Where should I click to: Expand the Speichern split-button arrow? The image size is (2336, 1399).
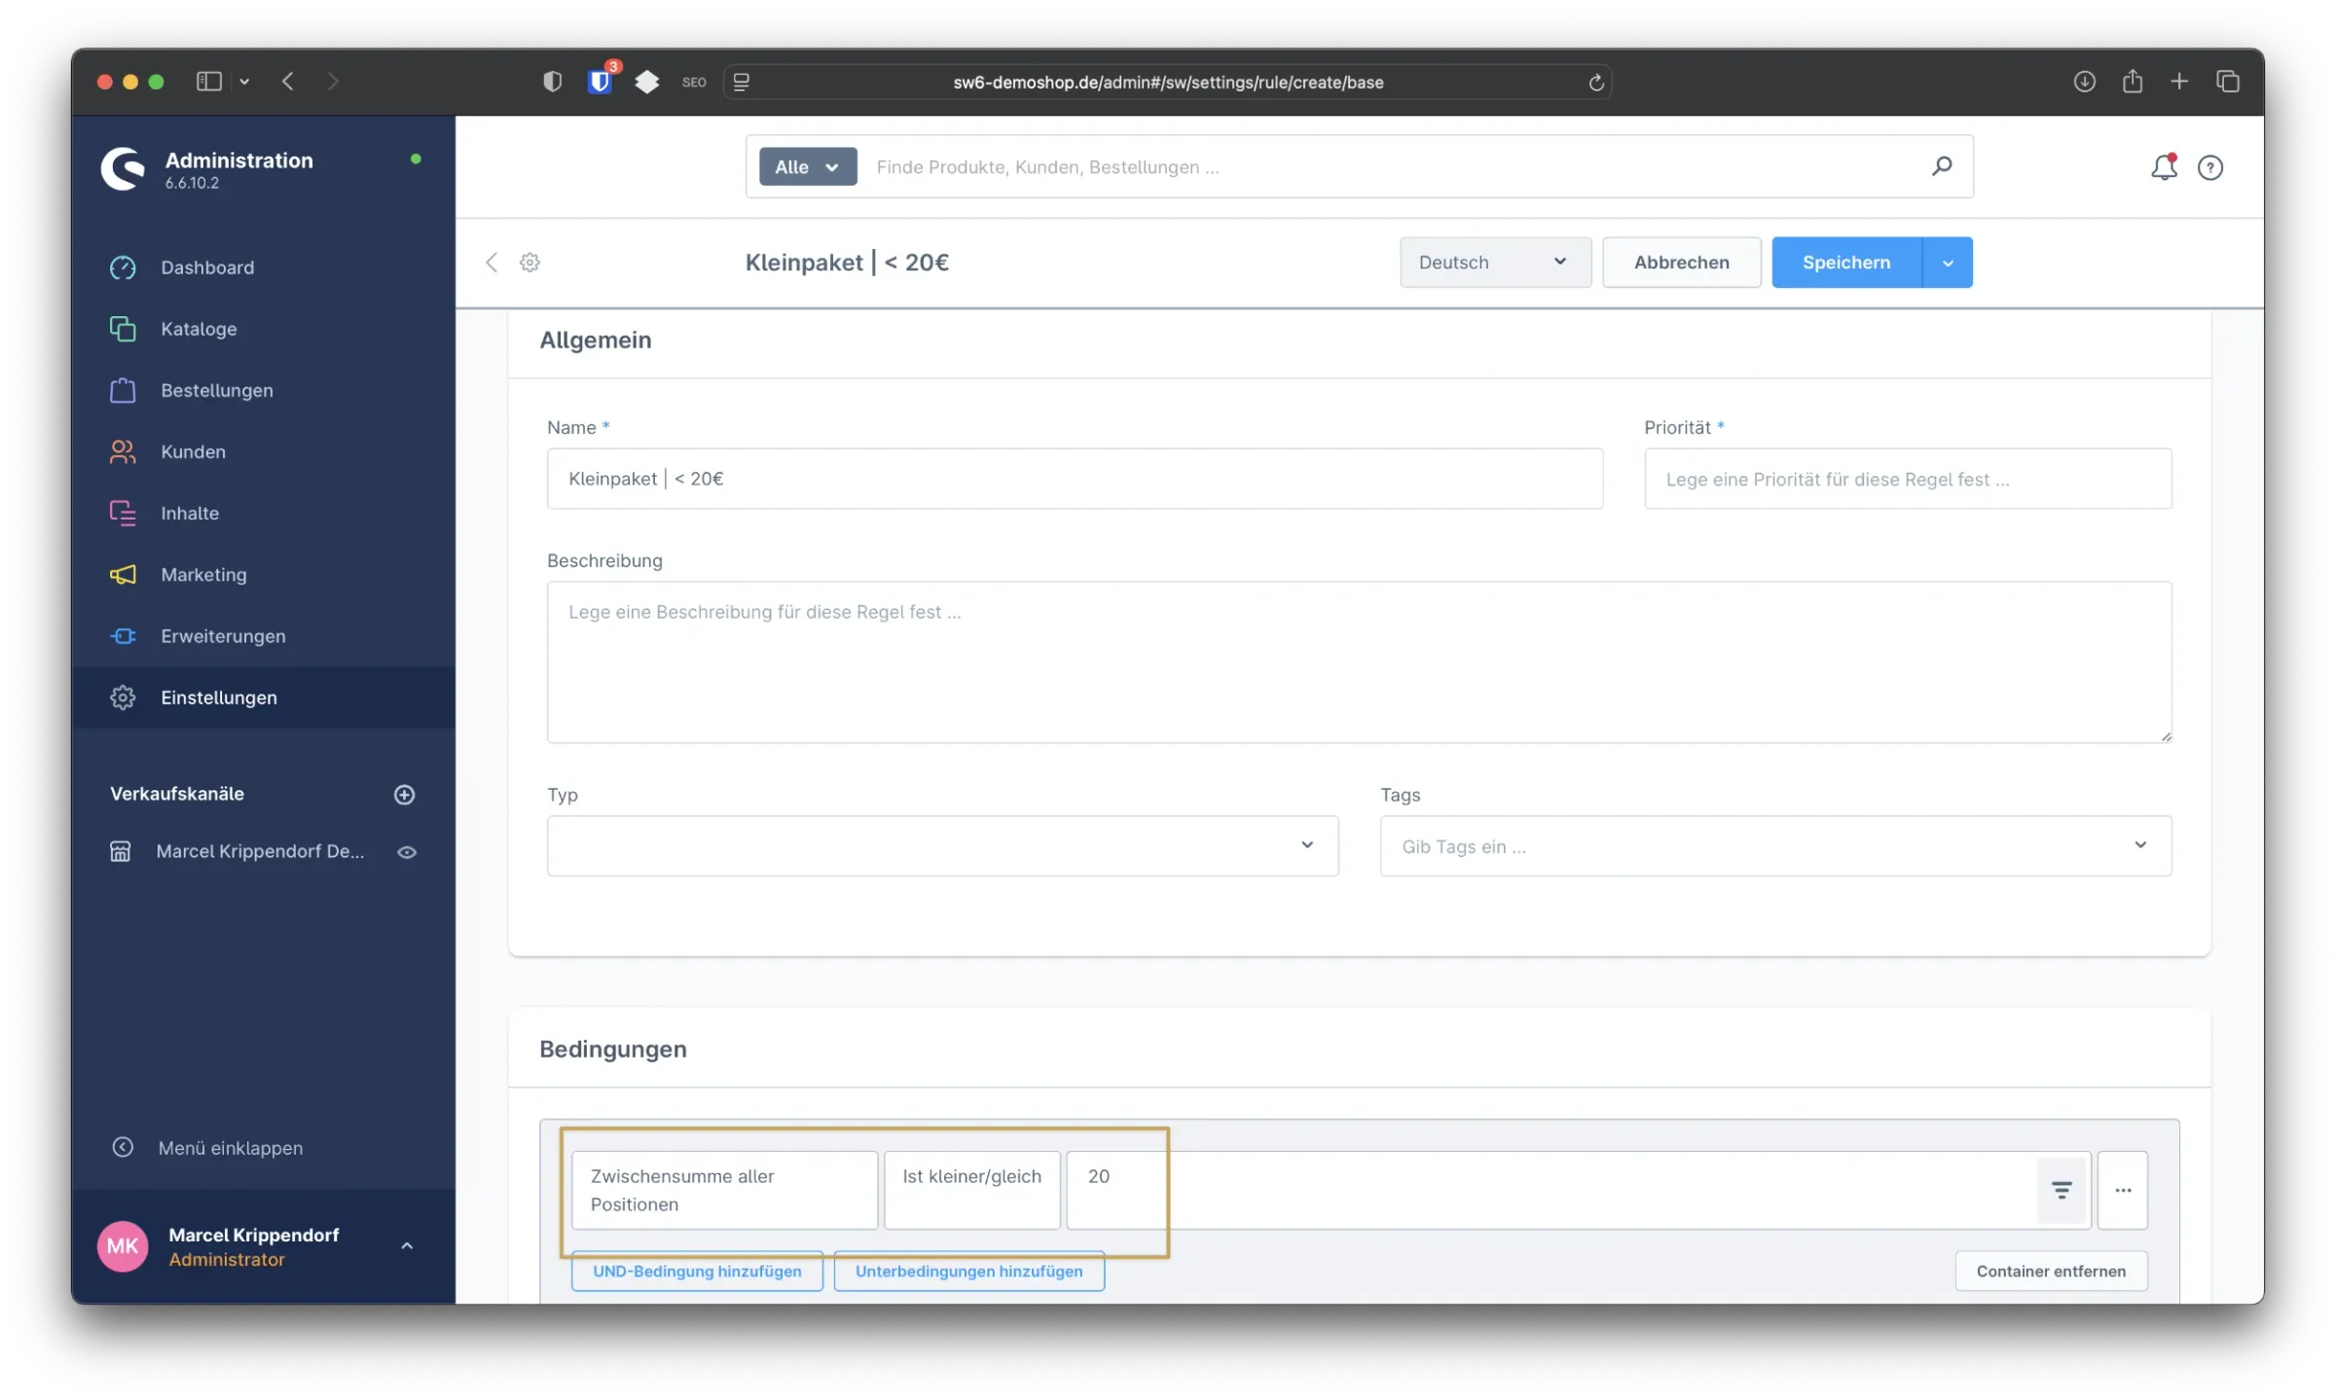tap(1948, 263)
